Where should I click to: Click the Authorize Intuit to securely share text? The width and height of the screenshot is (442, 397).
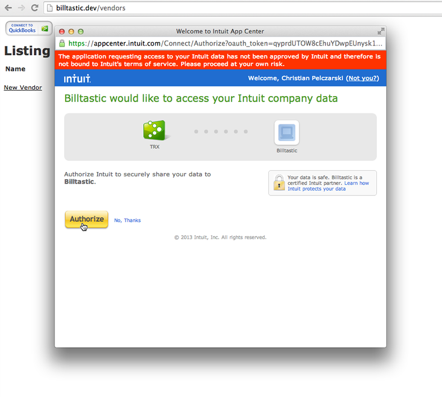point(138,178)
